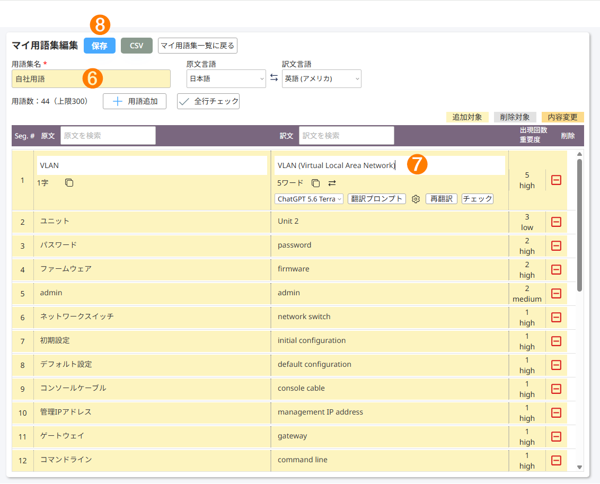Click the swap arrows icon under the translation
Screen dimensions: 600x484
(332, 183)
